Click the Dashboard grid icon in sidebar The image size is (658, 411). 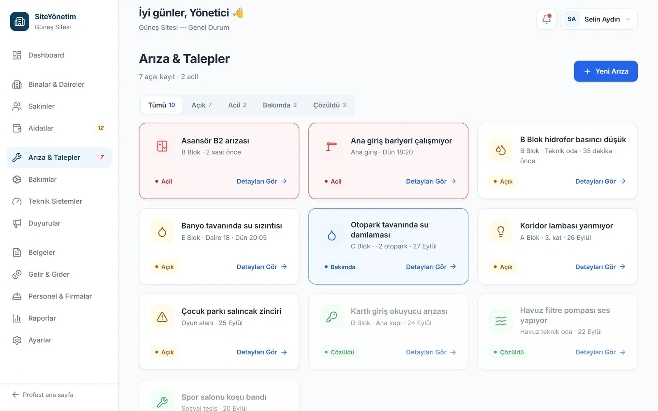click(x=17, y=55)
